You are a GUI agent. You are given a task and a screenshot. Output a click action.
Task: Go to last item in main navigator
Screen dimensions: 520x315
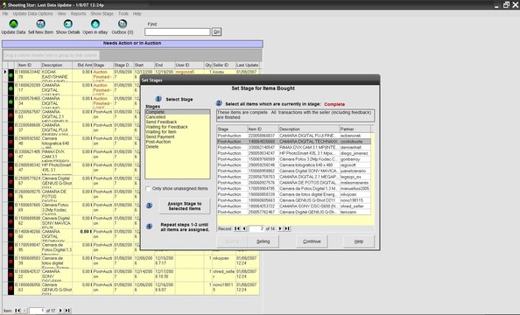coord(67,311)
